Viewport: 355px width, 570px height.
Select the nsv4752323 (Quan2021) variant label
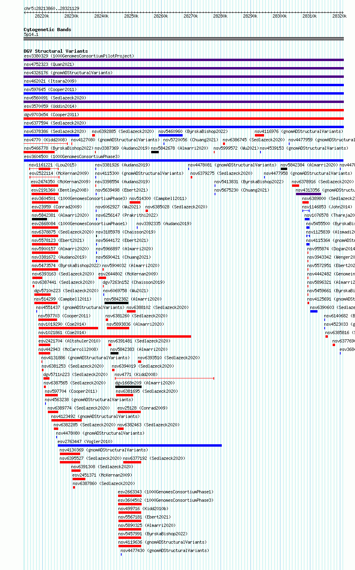(49, 64)
